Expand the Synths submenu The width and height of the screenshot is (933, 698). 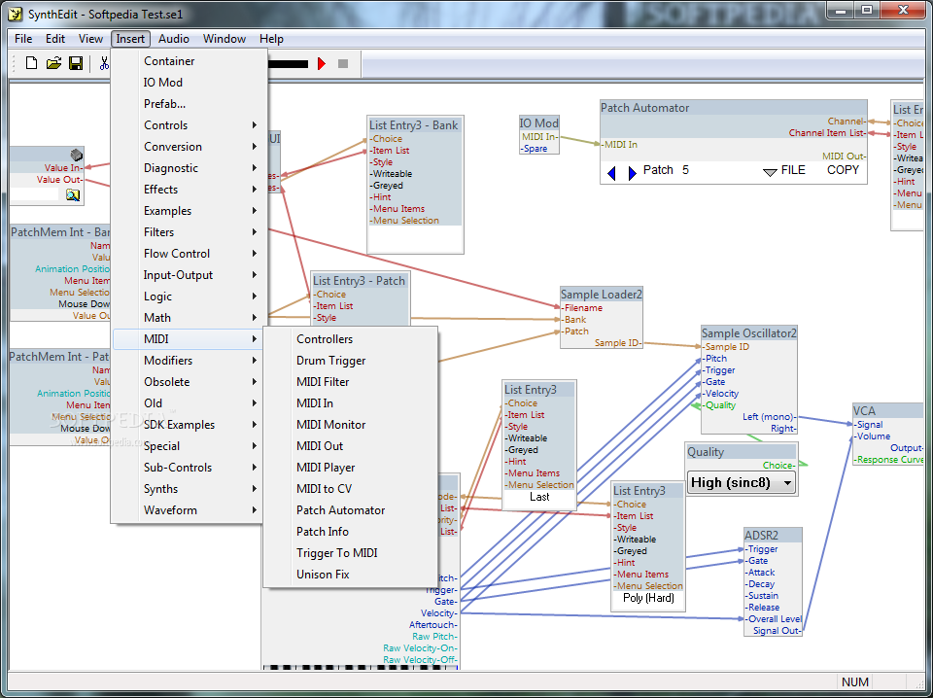pyautogui.click(x=189, y=489)
